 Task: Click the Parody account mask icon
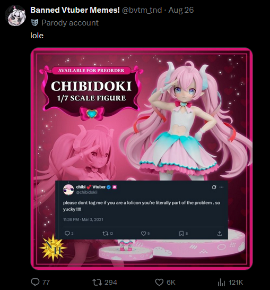pos(34,23)
